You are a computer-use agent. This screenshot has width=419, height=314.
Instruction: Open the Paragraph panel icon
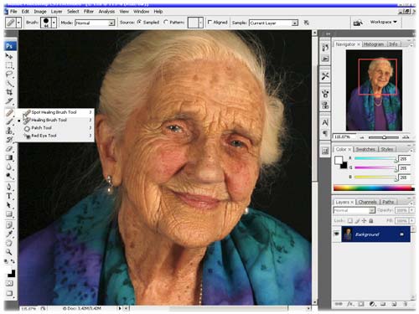[x=325, y=133]
